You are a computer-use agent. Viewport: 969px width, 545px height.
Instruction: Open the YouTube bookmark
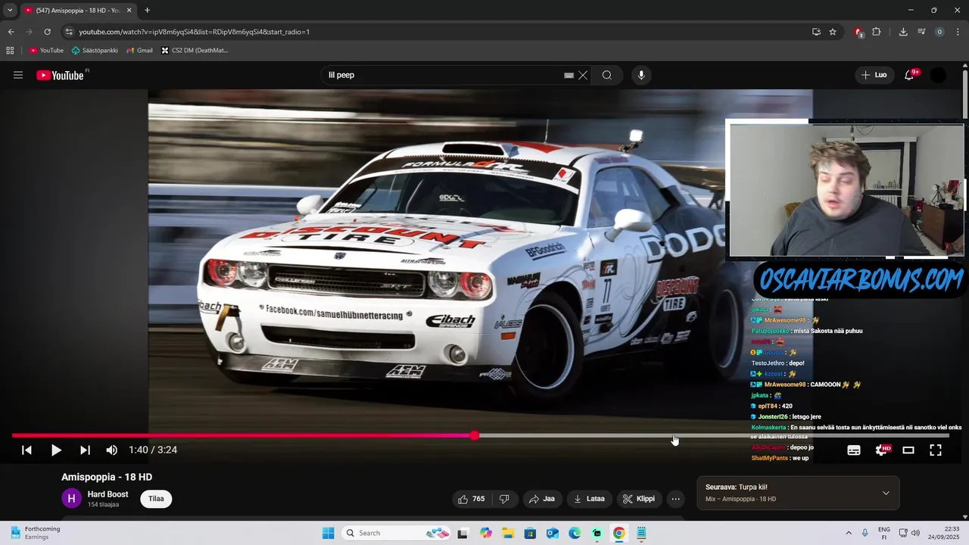[x=46, y=51]
